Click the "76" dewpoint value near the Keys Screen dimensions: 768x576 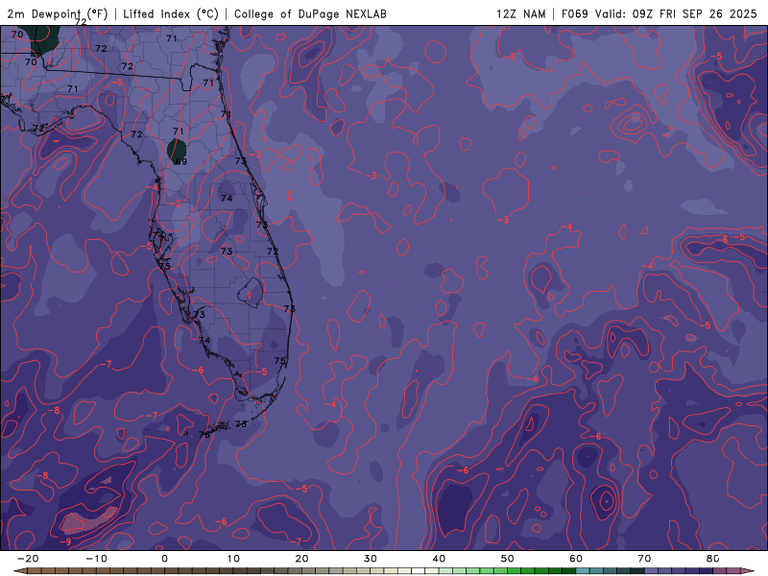[204, 435]
